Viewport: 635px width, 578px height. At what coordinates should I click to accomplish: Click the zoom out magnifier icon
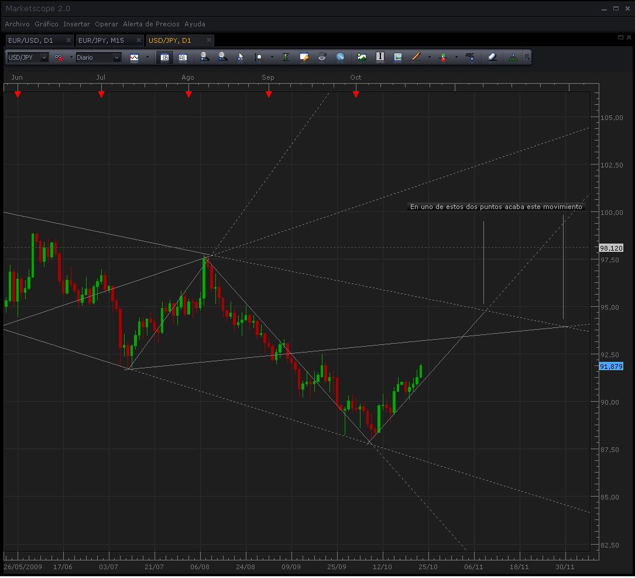222,57
